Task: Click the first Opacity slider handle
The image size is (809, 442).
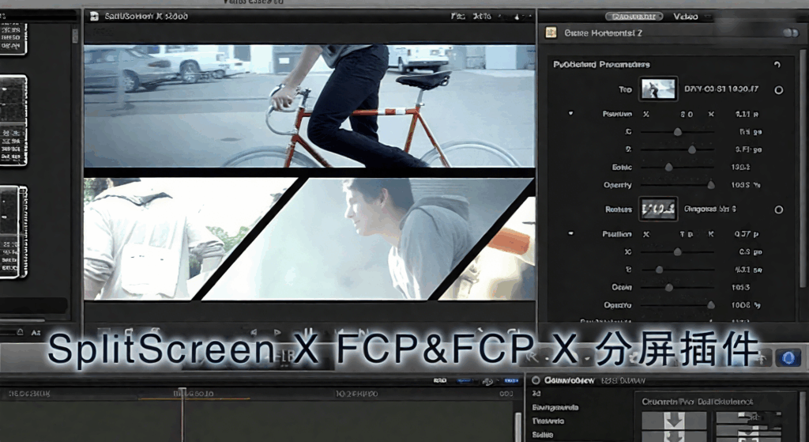Action: coord(710,185)
